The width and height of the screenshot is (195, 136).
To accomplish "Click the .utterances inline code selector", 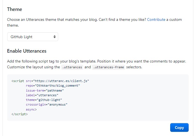I will coord(71,67).
